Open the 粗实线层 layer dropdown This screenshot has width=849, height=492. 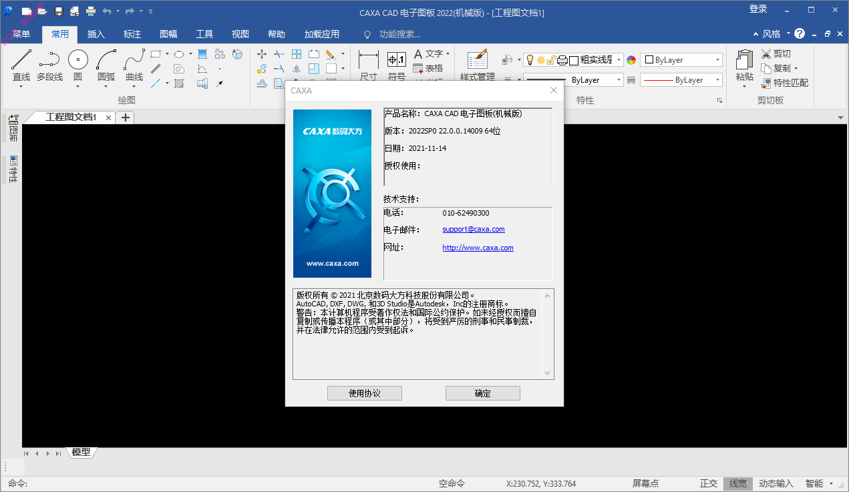coord(619,60)
